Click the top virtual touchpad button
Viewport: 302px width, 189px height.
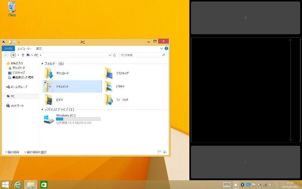point(246,18)
